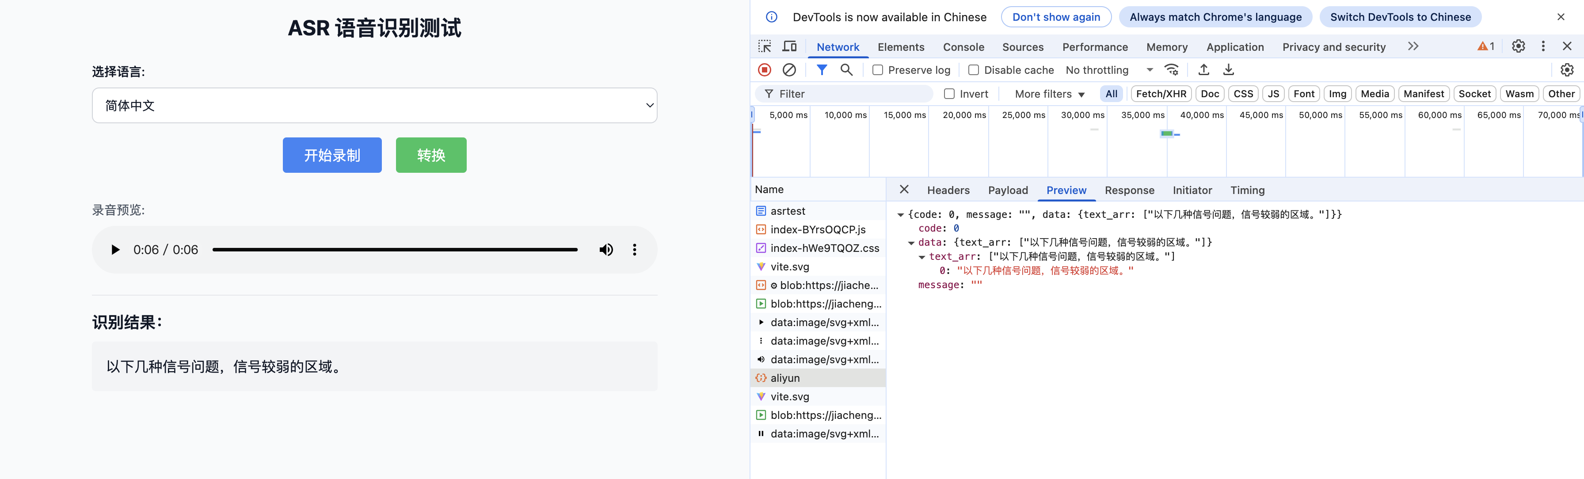Switch to the Console tab

pos(963,47)
